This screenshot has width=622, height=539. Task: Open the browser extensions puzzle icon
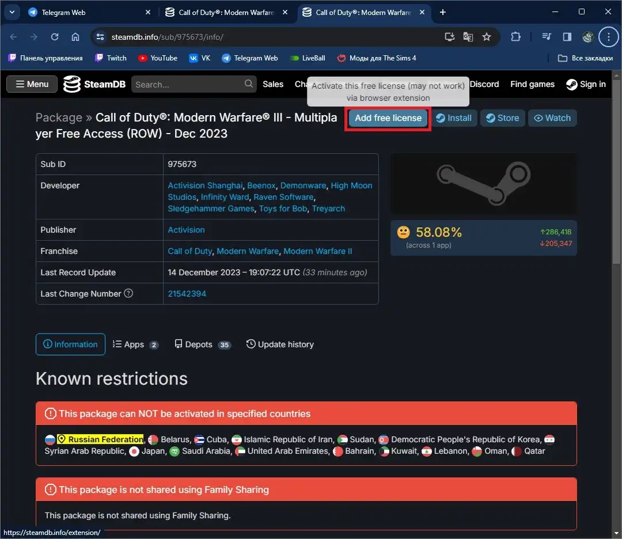point(515,37)
